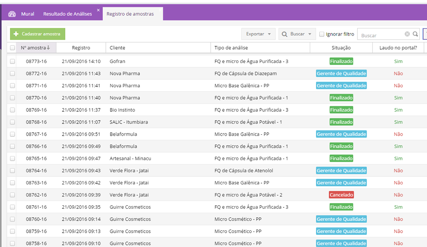Image resolution: width=427 pixels, height=247 pixels.
Task: Close the Resultado de Análises tab
Action: [98, 10]
